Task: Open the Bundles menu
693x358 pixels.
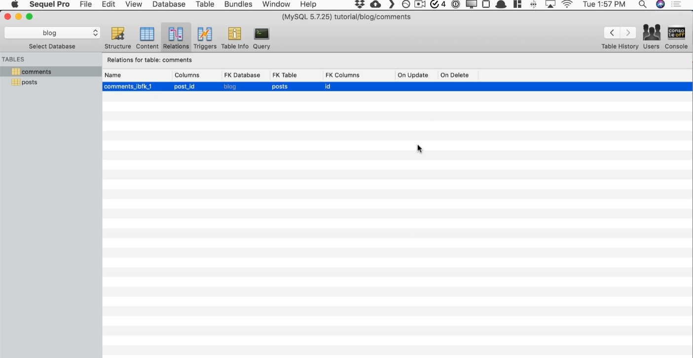Action: point(238,4)
